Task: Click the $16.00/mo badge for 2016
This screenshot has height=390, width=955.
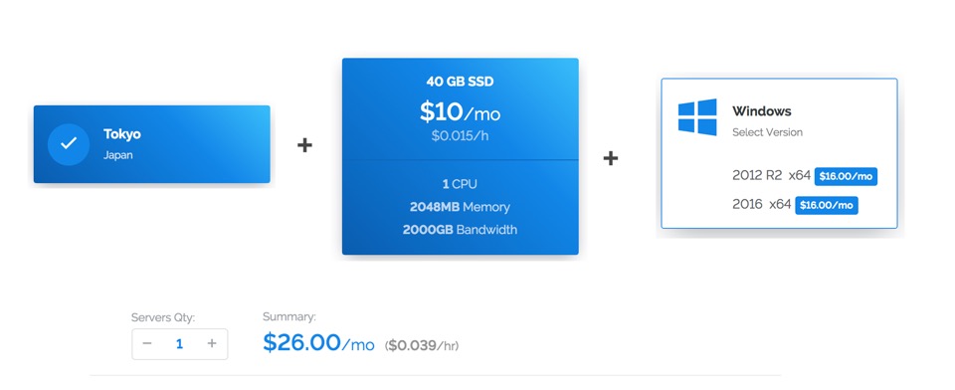Action: pos(827,205)
